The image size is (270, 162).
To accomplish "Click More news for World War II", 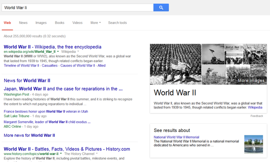I will [29, 135].
